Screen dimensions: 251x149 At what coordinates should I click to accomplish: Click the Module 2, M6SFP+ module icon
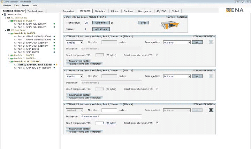(12, 58)
